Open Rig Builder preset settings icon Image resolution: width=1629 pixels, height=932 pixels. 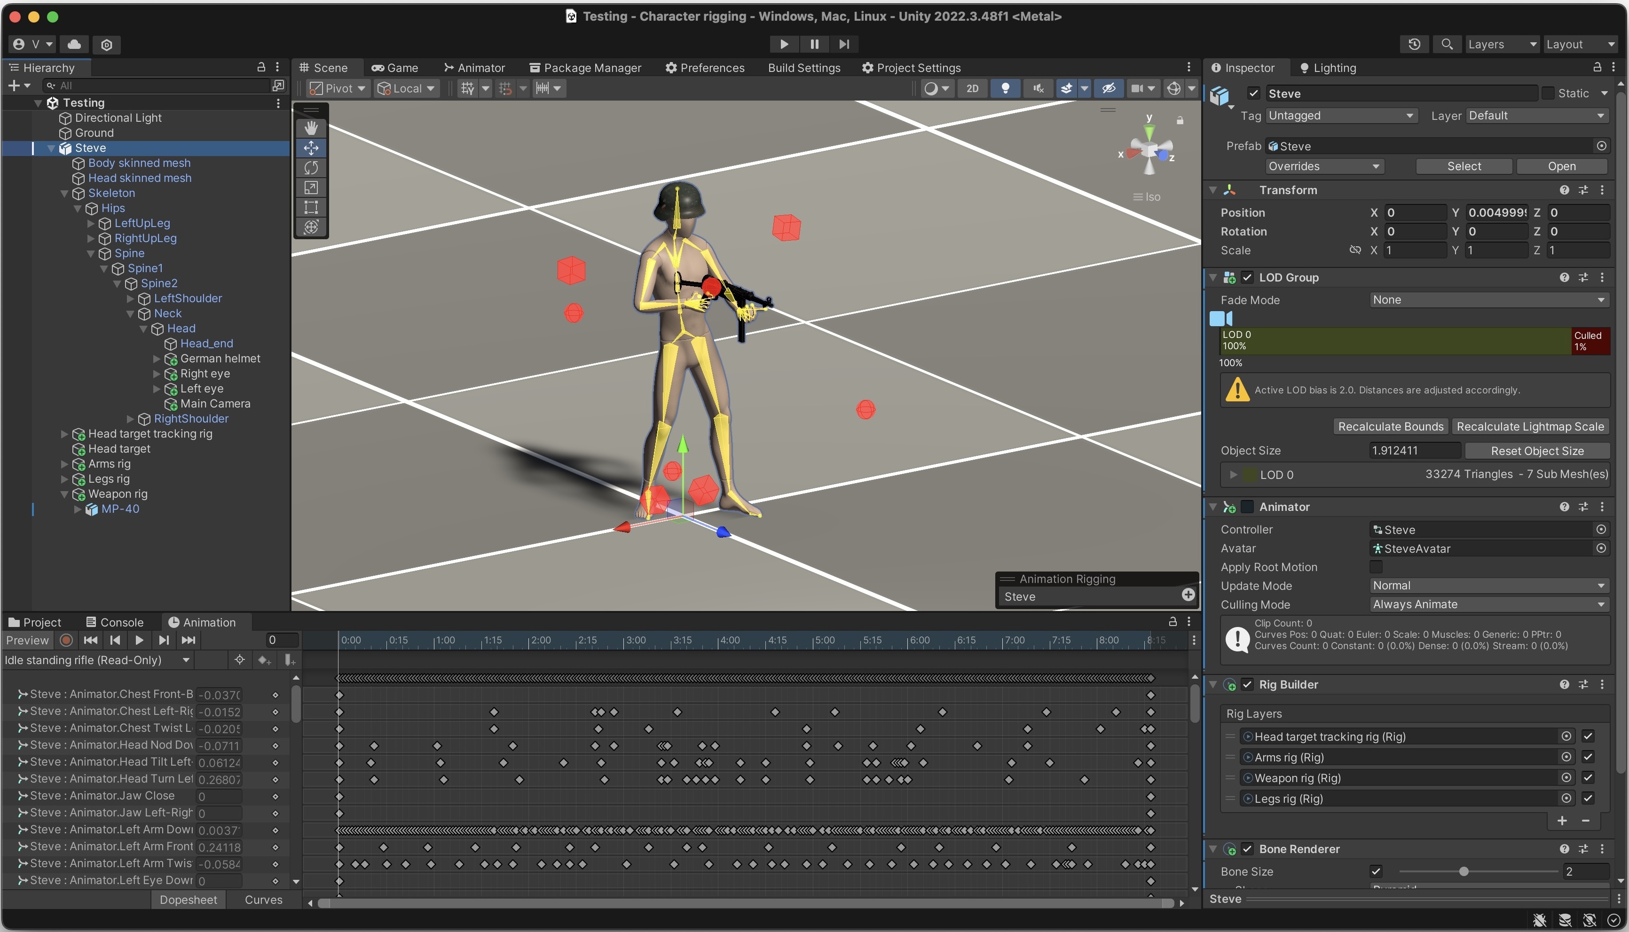coord(1583,684)
